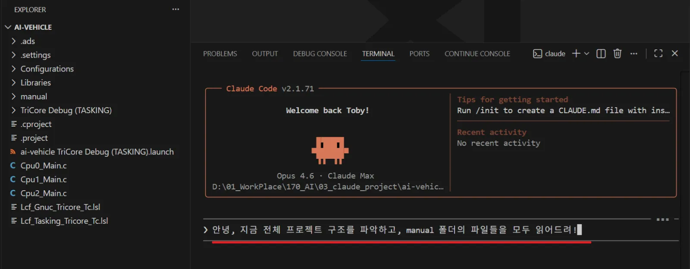The image size is (690, 269).
Task: Open the OUTPUT tab
Action: pos(265,54)
